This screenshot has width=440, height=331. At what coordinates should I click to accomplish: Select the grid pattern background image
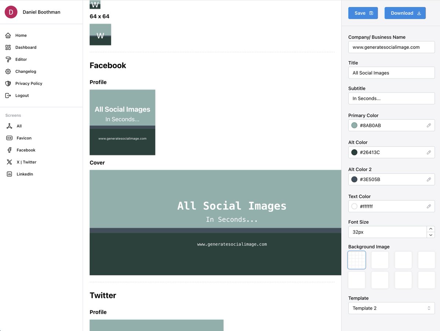click(x=357, y=260)
